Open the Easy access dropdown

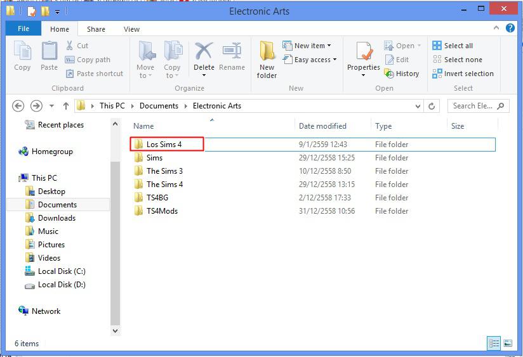pyautogui.click(x=310, y=60)
